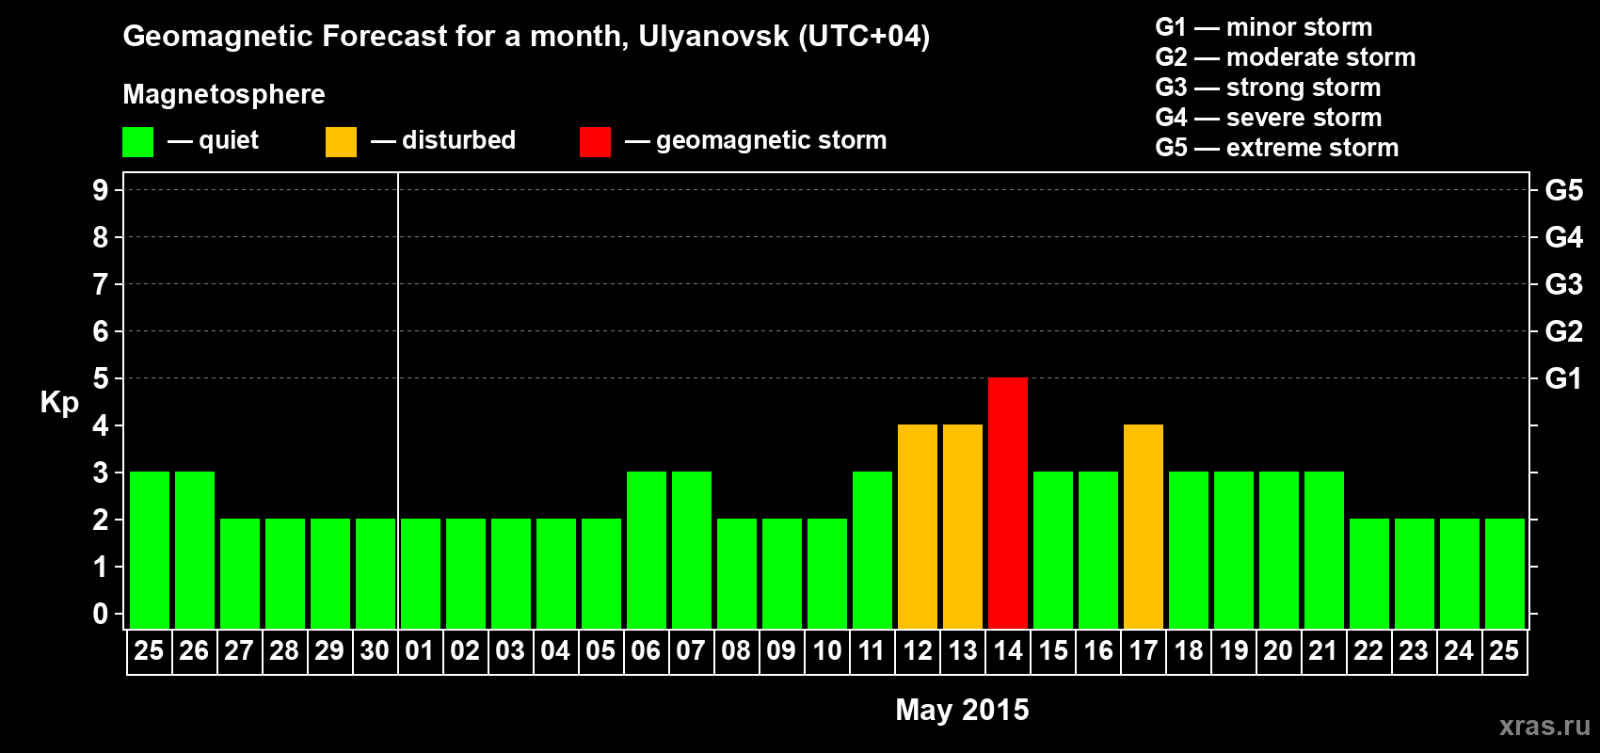Click the green bar above day 11
Viewport: 1600px width, 753px height.
[x=872, y=551]
